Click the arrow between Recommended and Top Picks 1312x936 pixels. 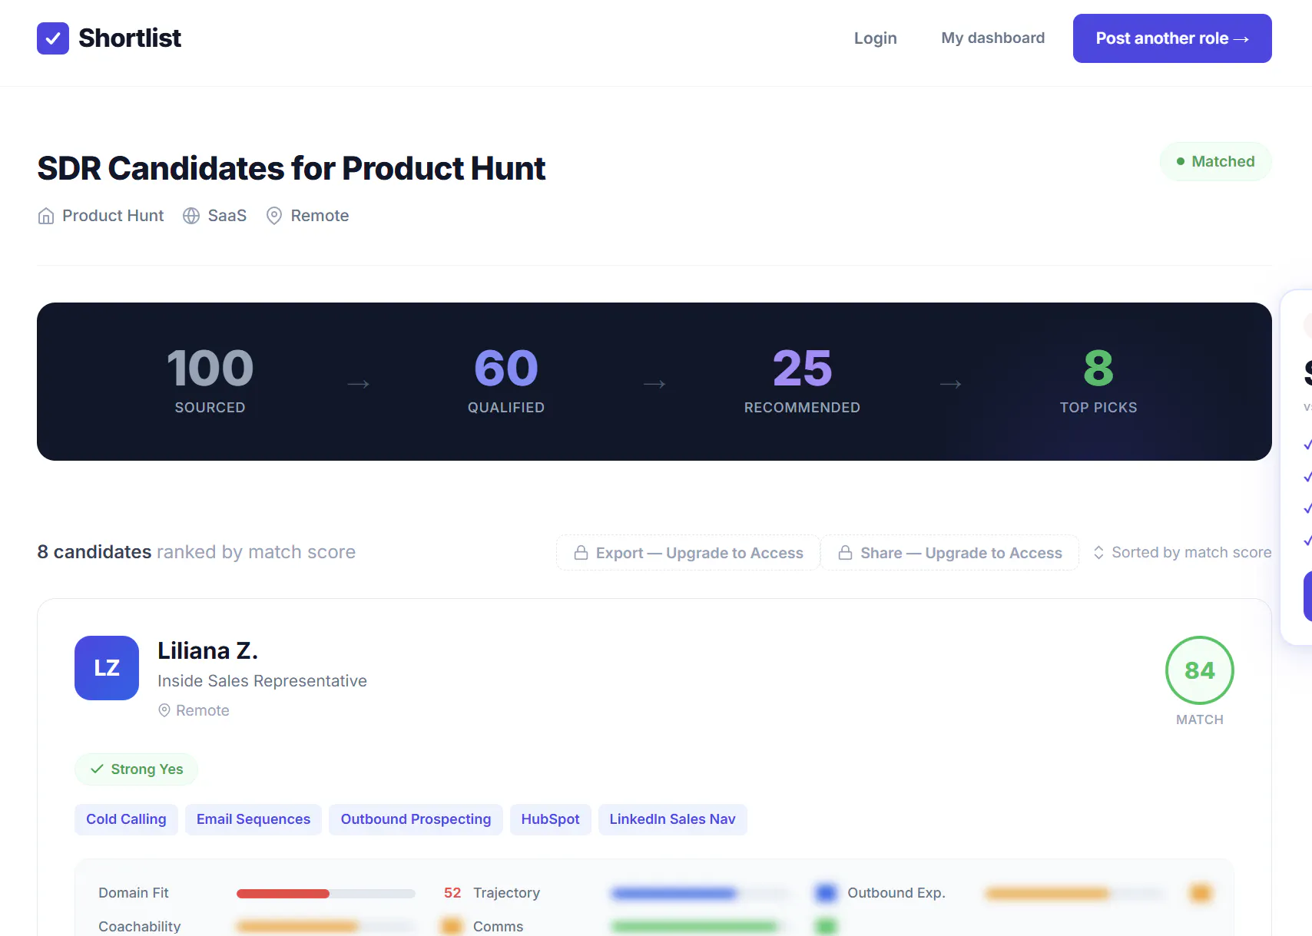point(951,384)
